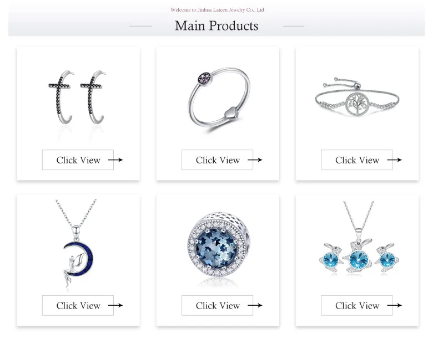433x339 pixels.
Task: Open the silver heart ring product image
Action: (x=219, y=99)
